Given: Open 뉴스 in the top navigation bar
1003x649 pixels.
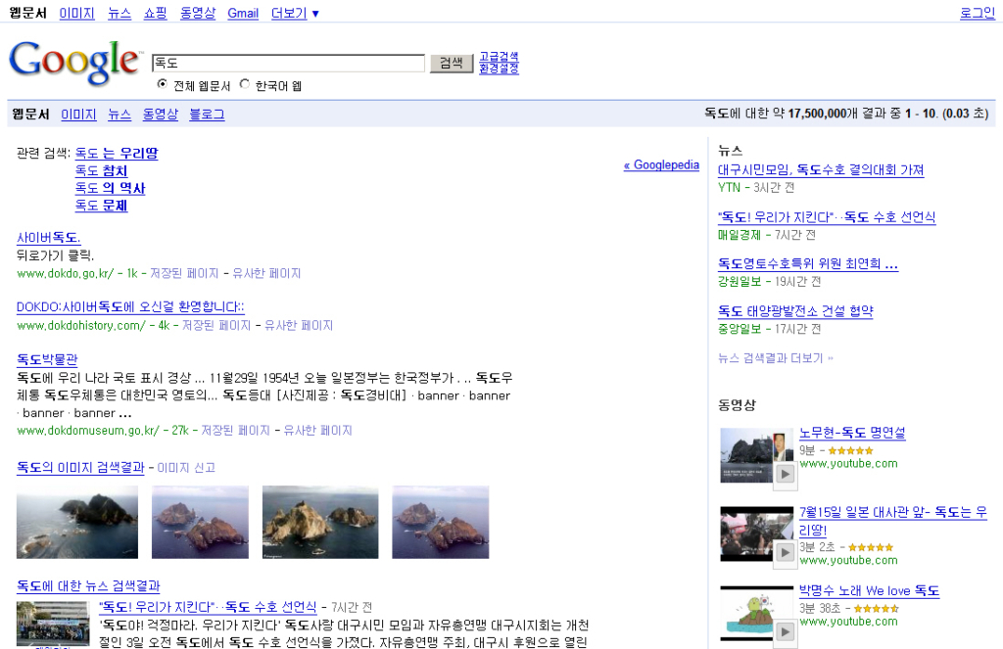Looking at the screenshot, I should tap(119, 13).
